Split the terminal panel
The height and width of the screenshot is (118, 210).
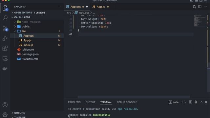190,102
